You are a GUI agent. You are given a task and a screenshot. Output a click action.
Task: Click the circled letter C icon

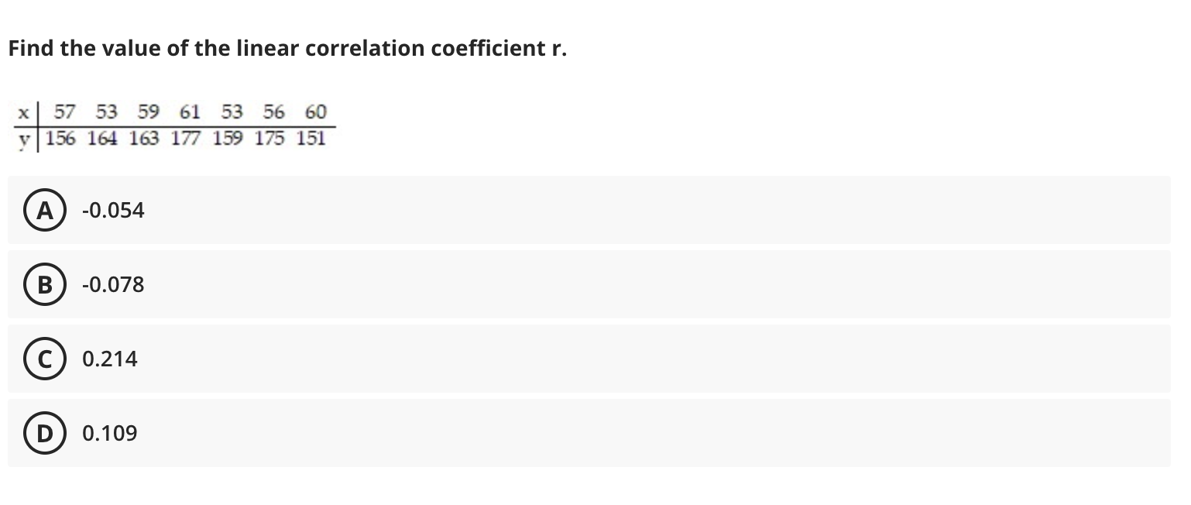[44, 359]
